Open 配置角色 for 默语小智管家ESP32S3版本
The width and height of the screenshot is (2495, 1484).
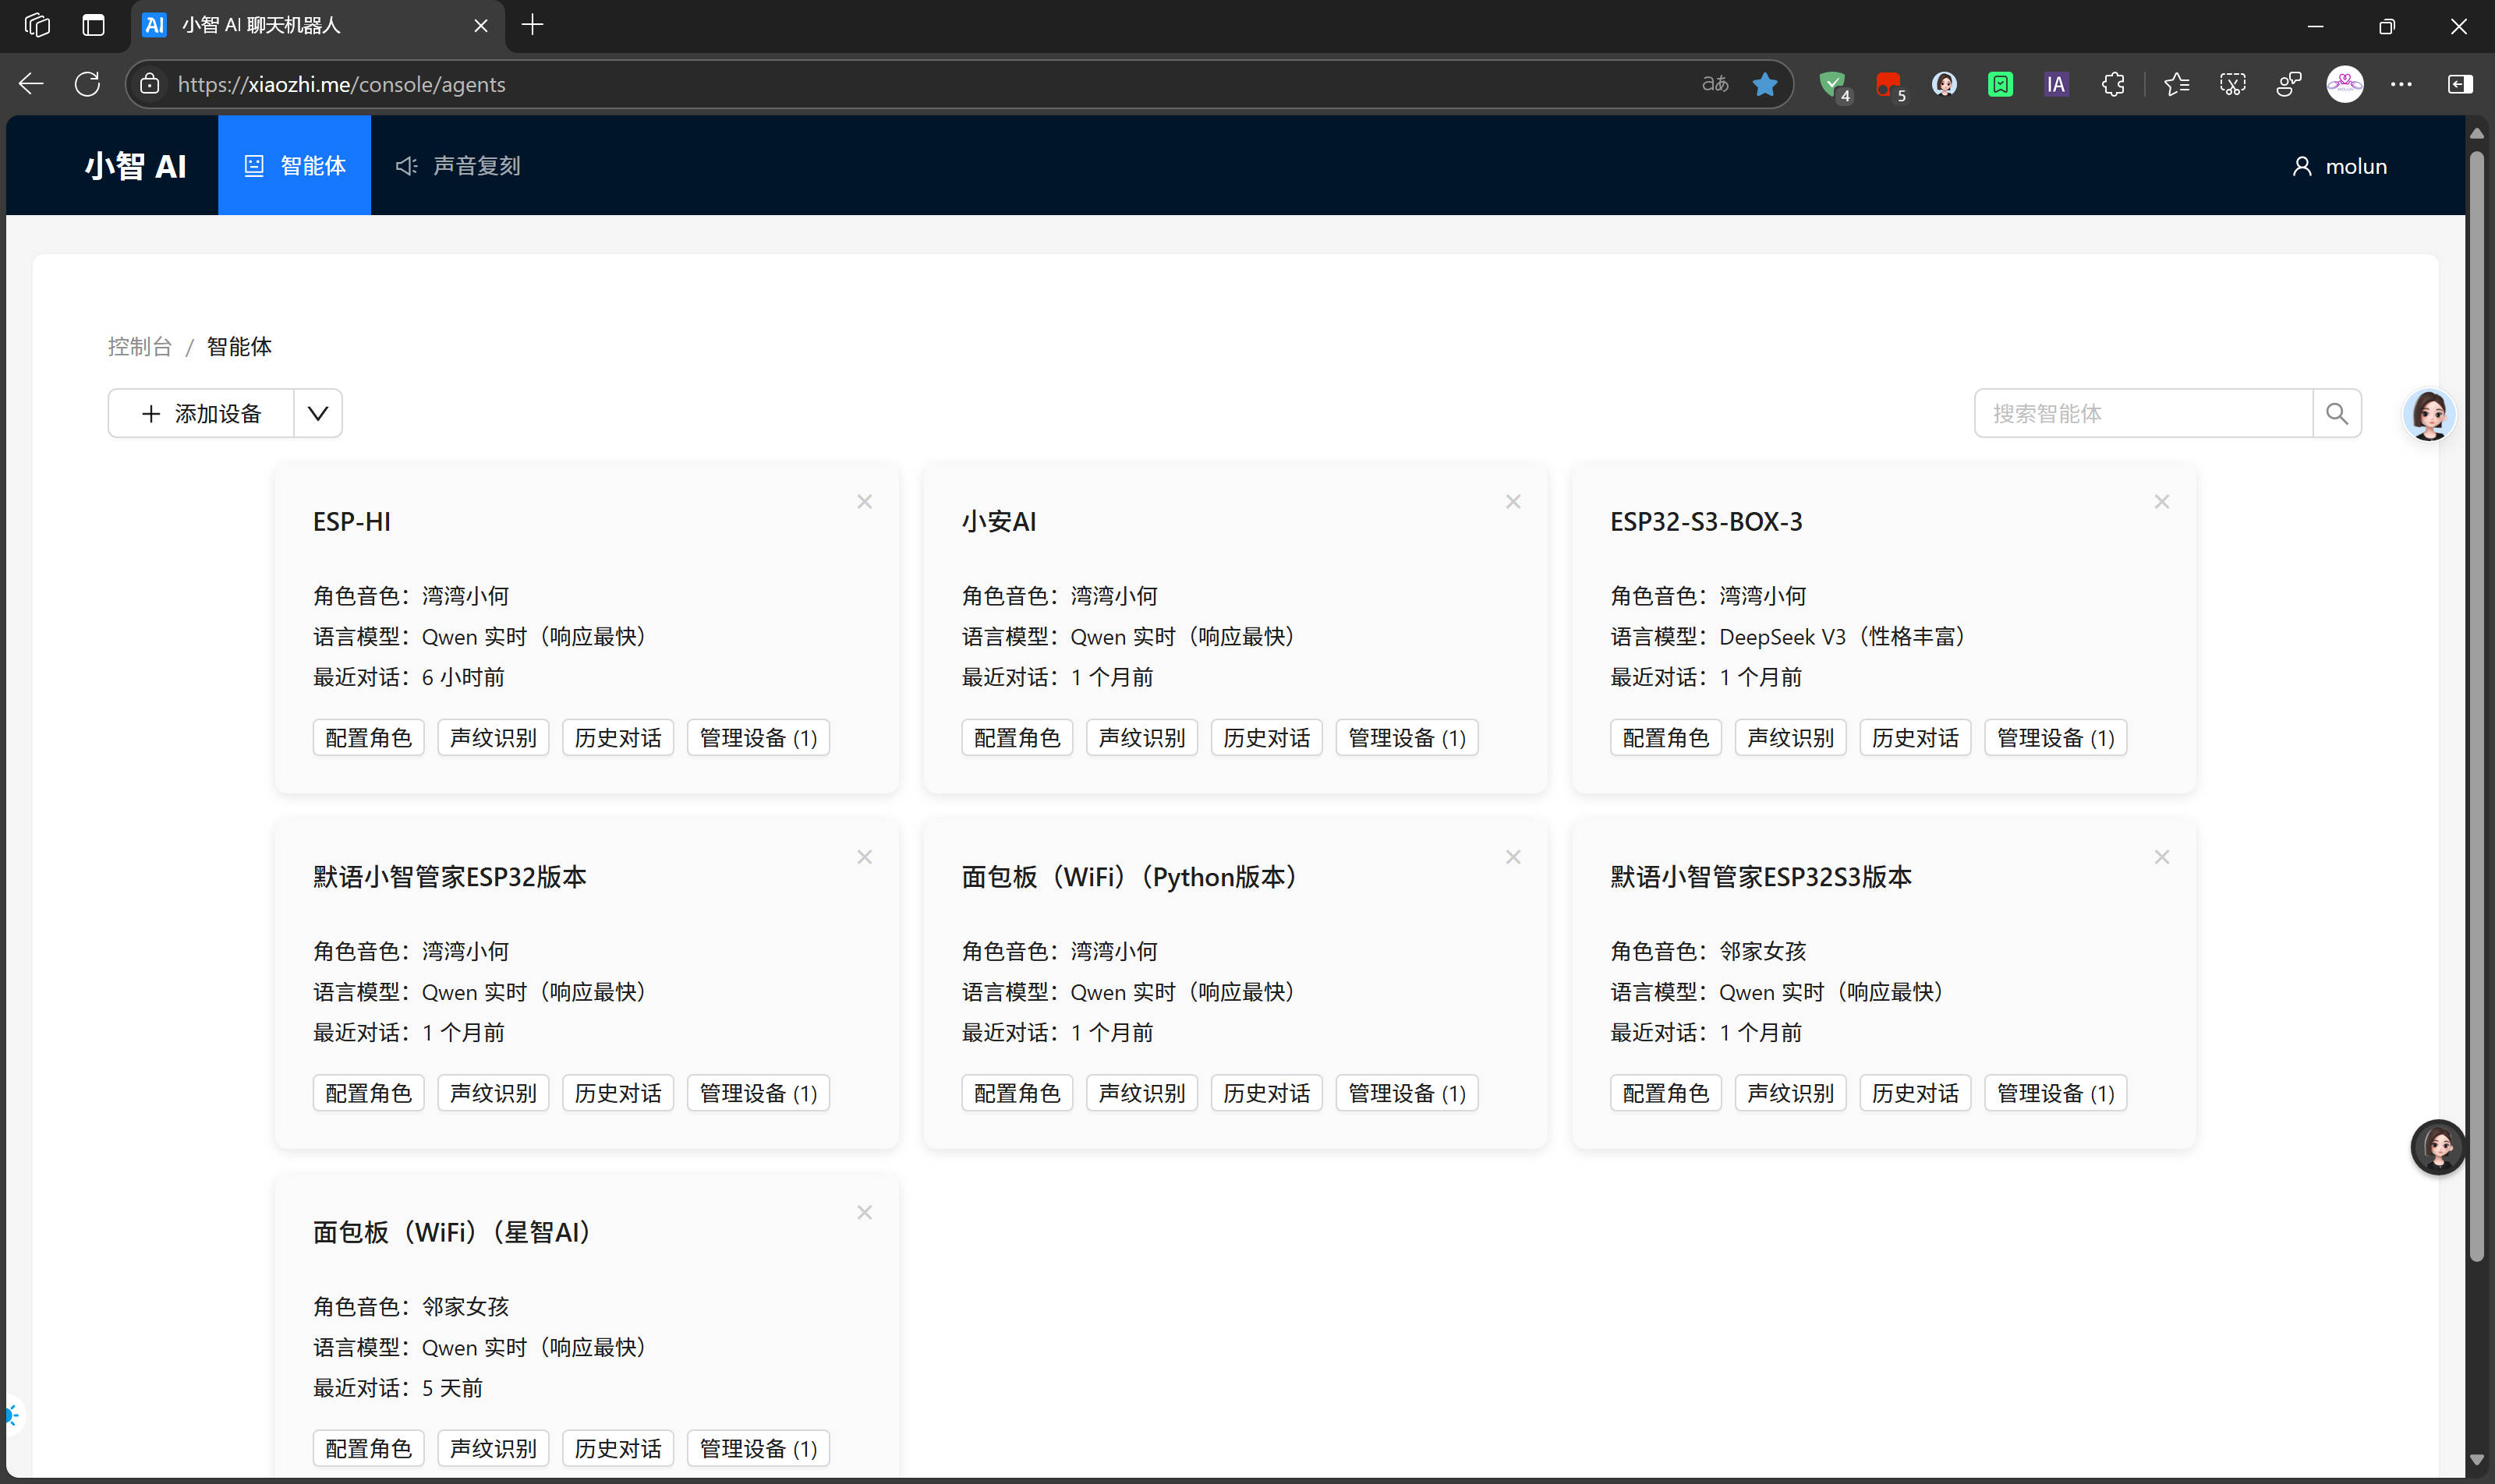coord(1665,1093)
